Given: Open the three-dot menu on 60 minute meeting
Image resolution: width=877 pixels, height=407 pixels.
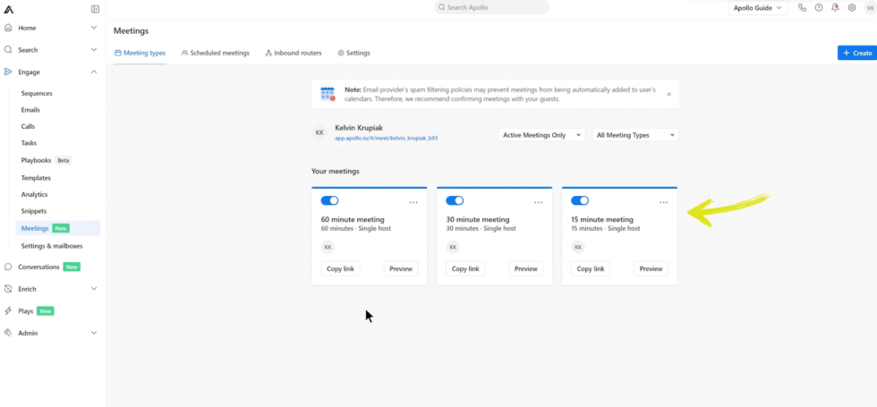Looking at the screenshot, I should coord(413,202).
